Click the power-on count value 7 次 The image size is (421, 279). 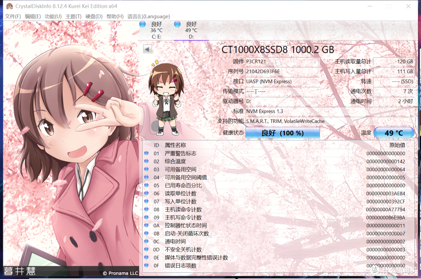pos(394,91)
